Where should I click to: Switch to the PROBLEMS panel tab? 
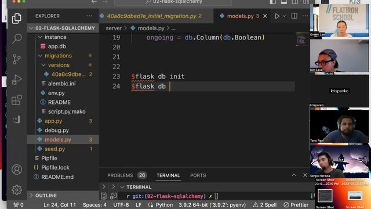(x=120, y=175)
